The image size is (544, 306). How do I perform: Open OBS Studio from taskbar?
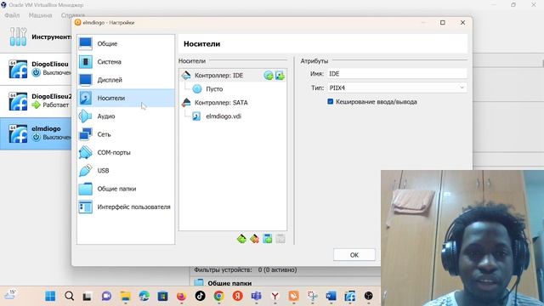pos(368,296)
